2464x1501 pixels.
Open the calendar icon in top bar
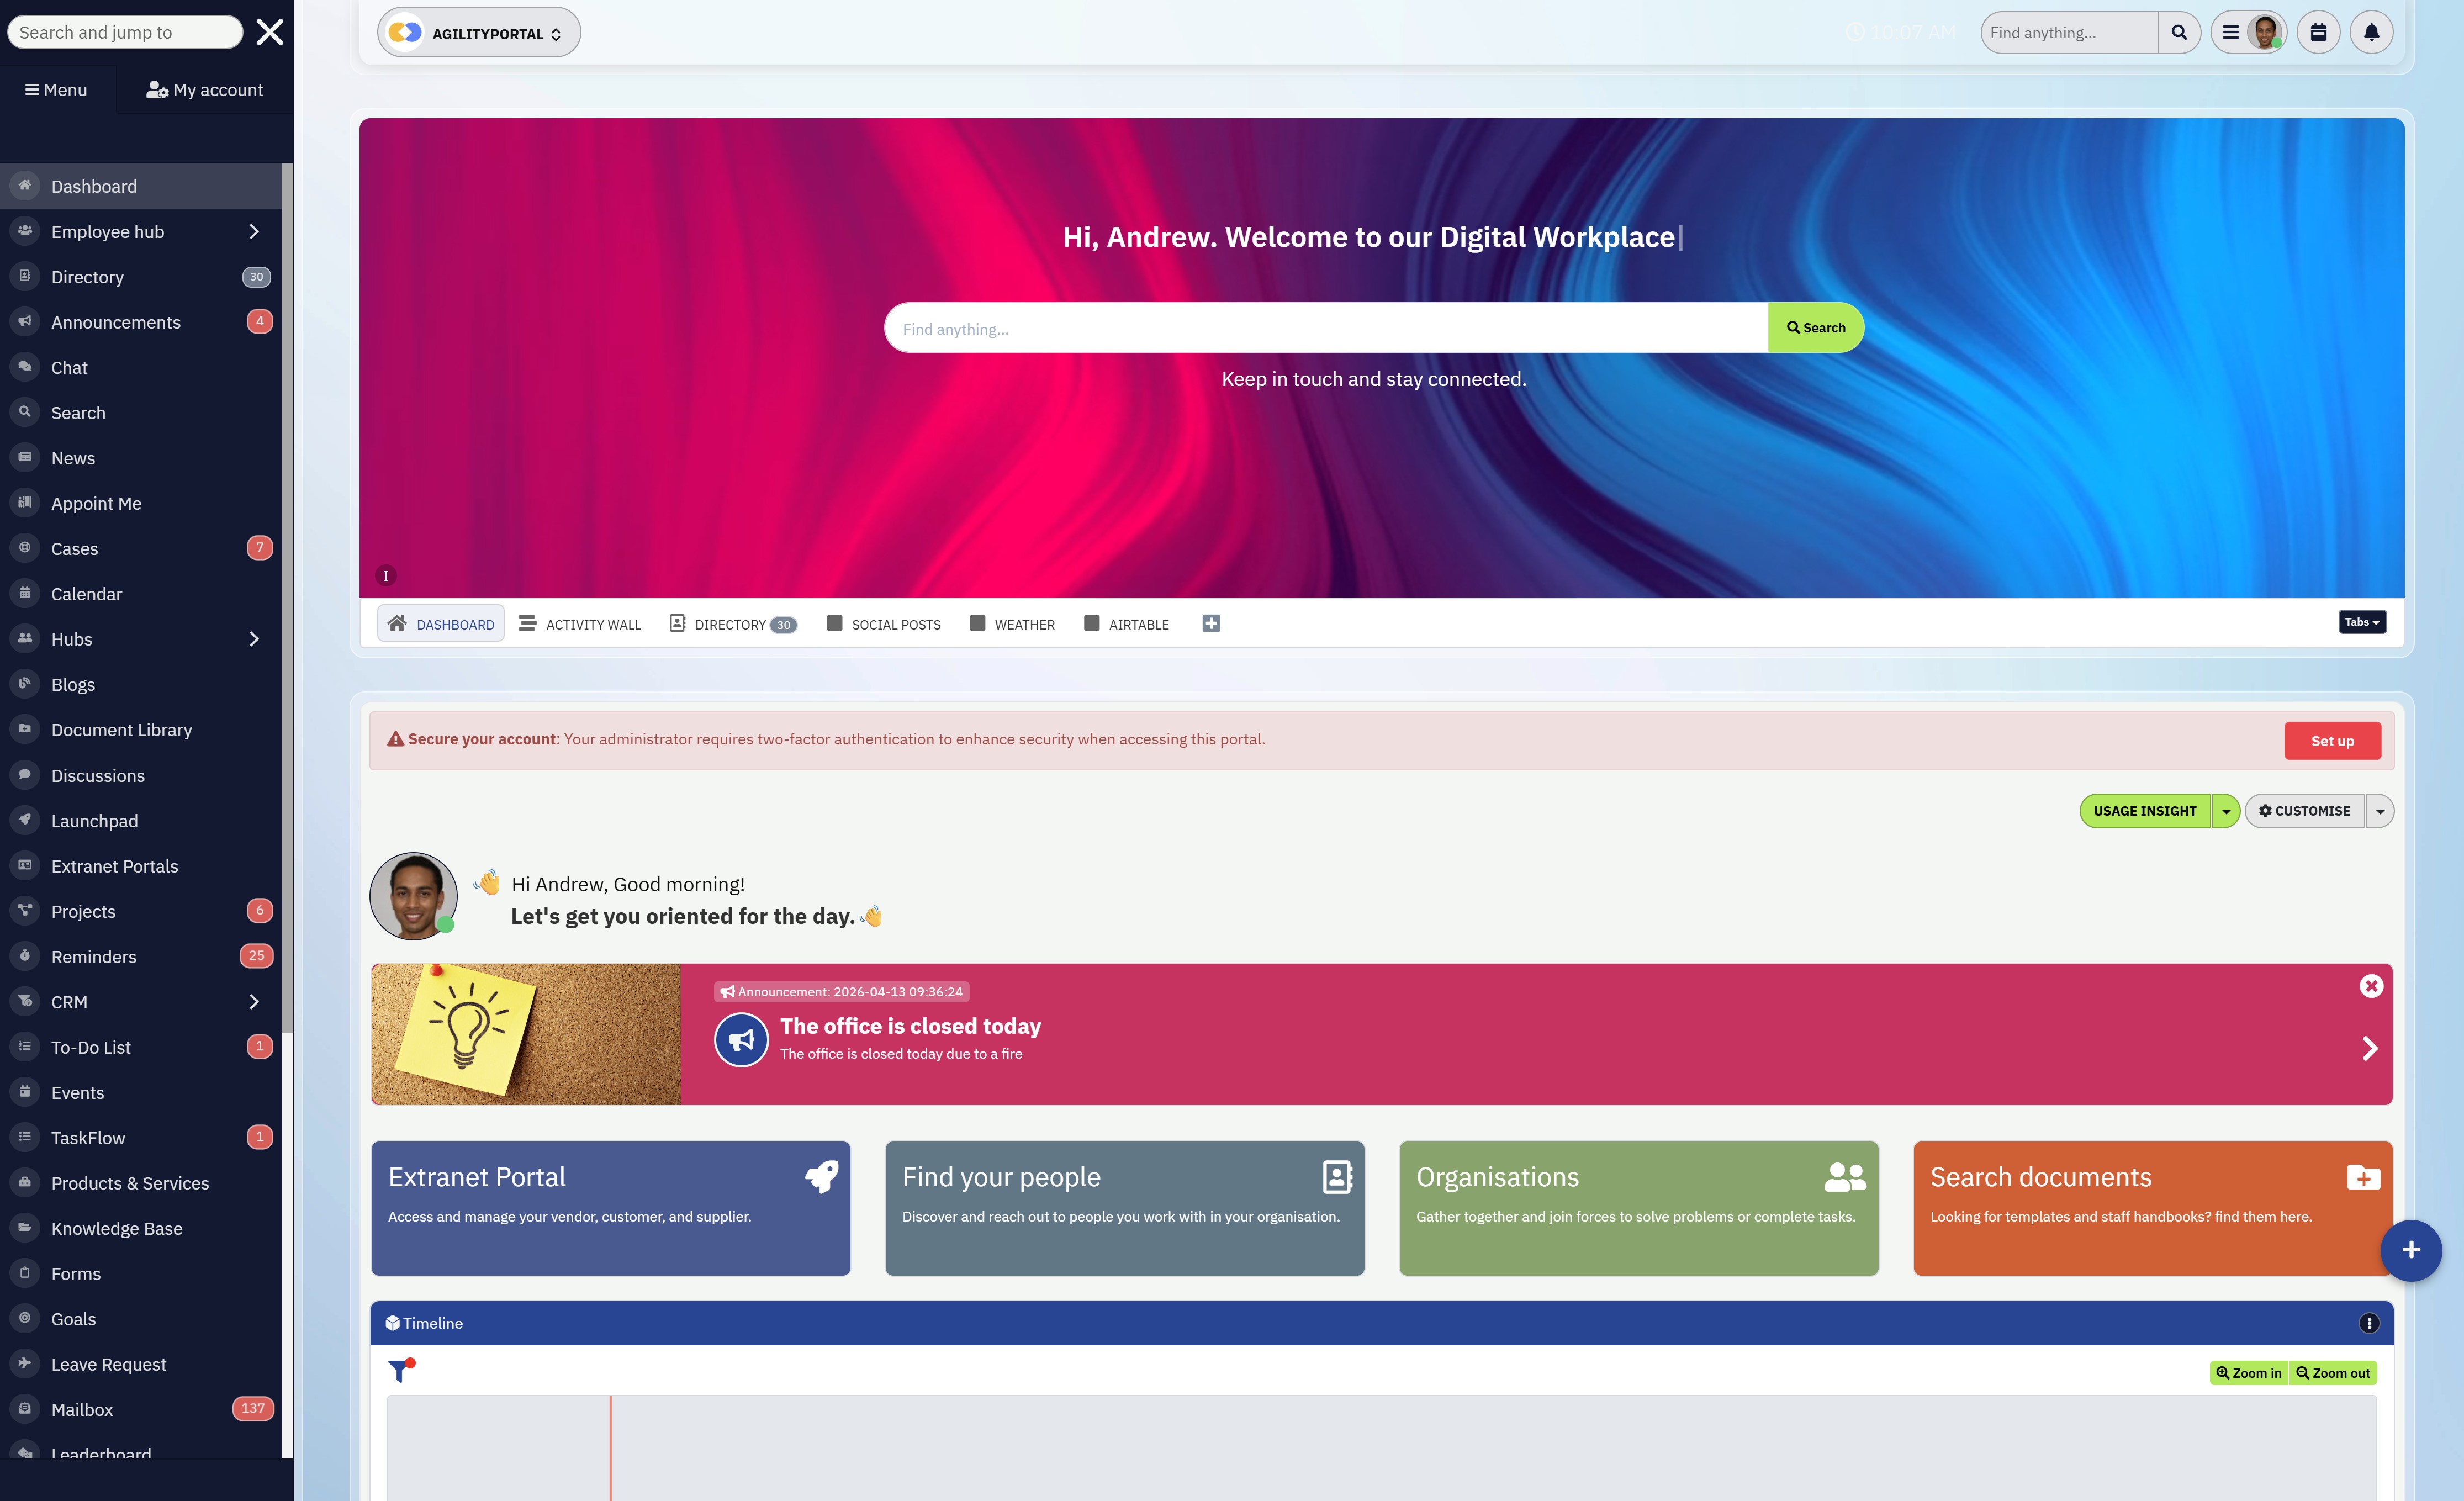tap(2318, 33)
